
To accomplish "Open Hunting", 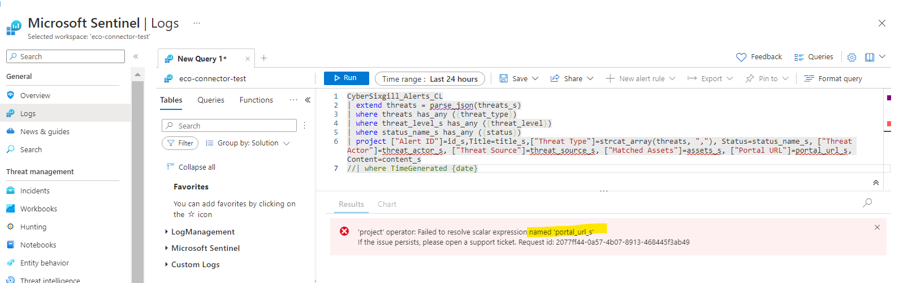I will point(33,227).
